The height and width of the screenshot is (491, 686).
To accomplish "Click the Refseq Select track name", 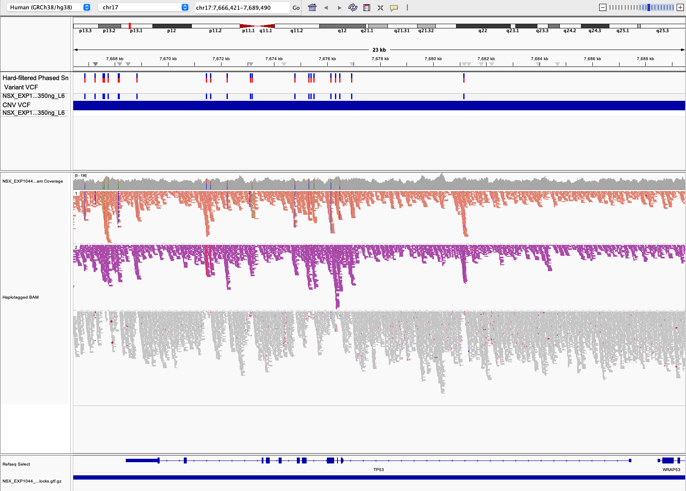I will tap(17, 464).
